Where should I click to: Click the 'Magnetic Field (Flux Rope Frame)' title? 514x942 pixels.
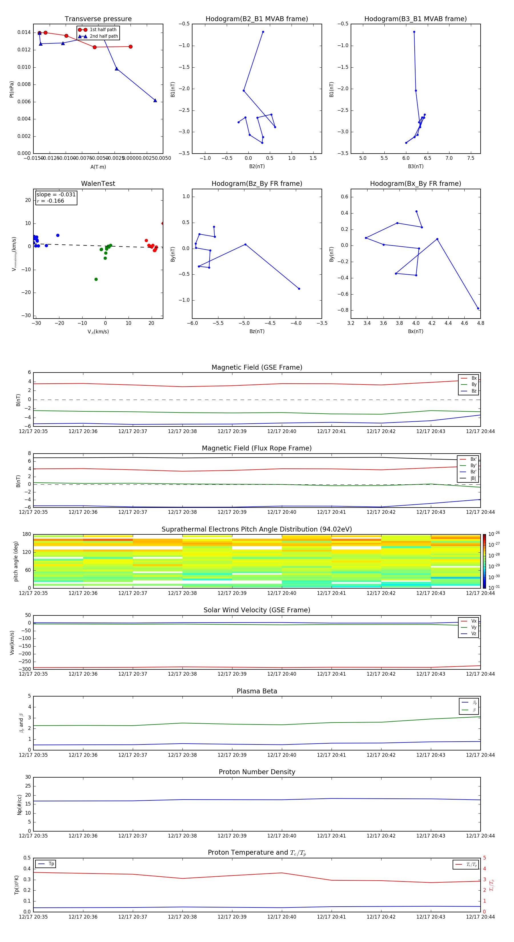tap(257, 448)
